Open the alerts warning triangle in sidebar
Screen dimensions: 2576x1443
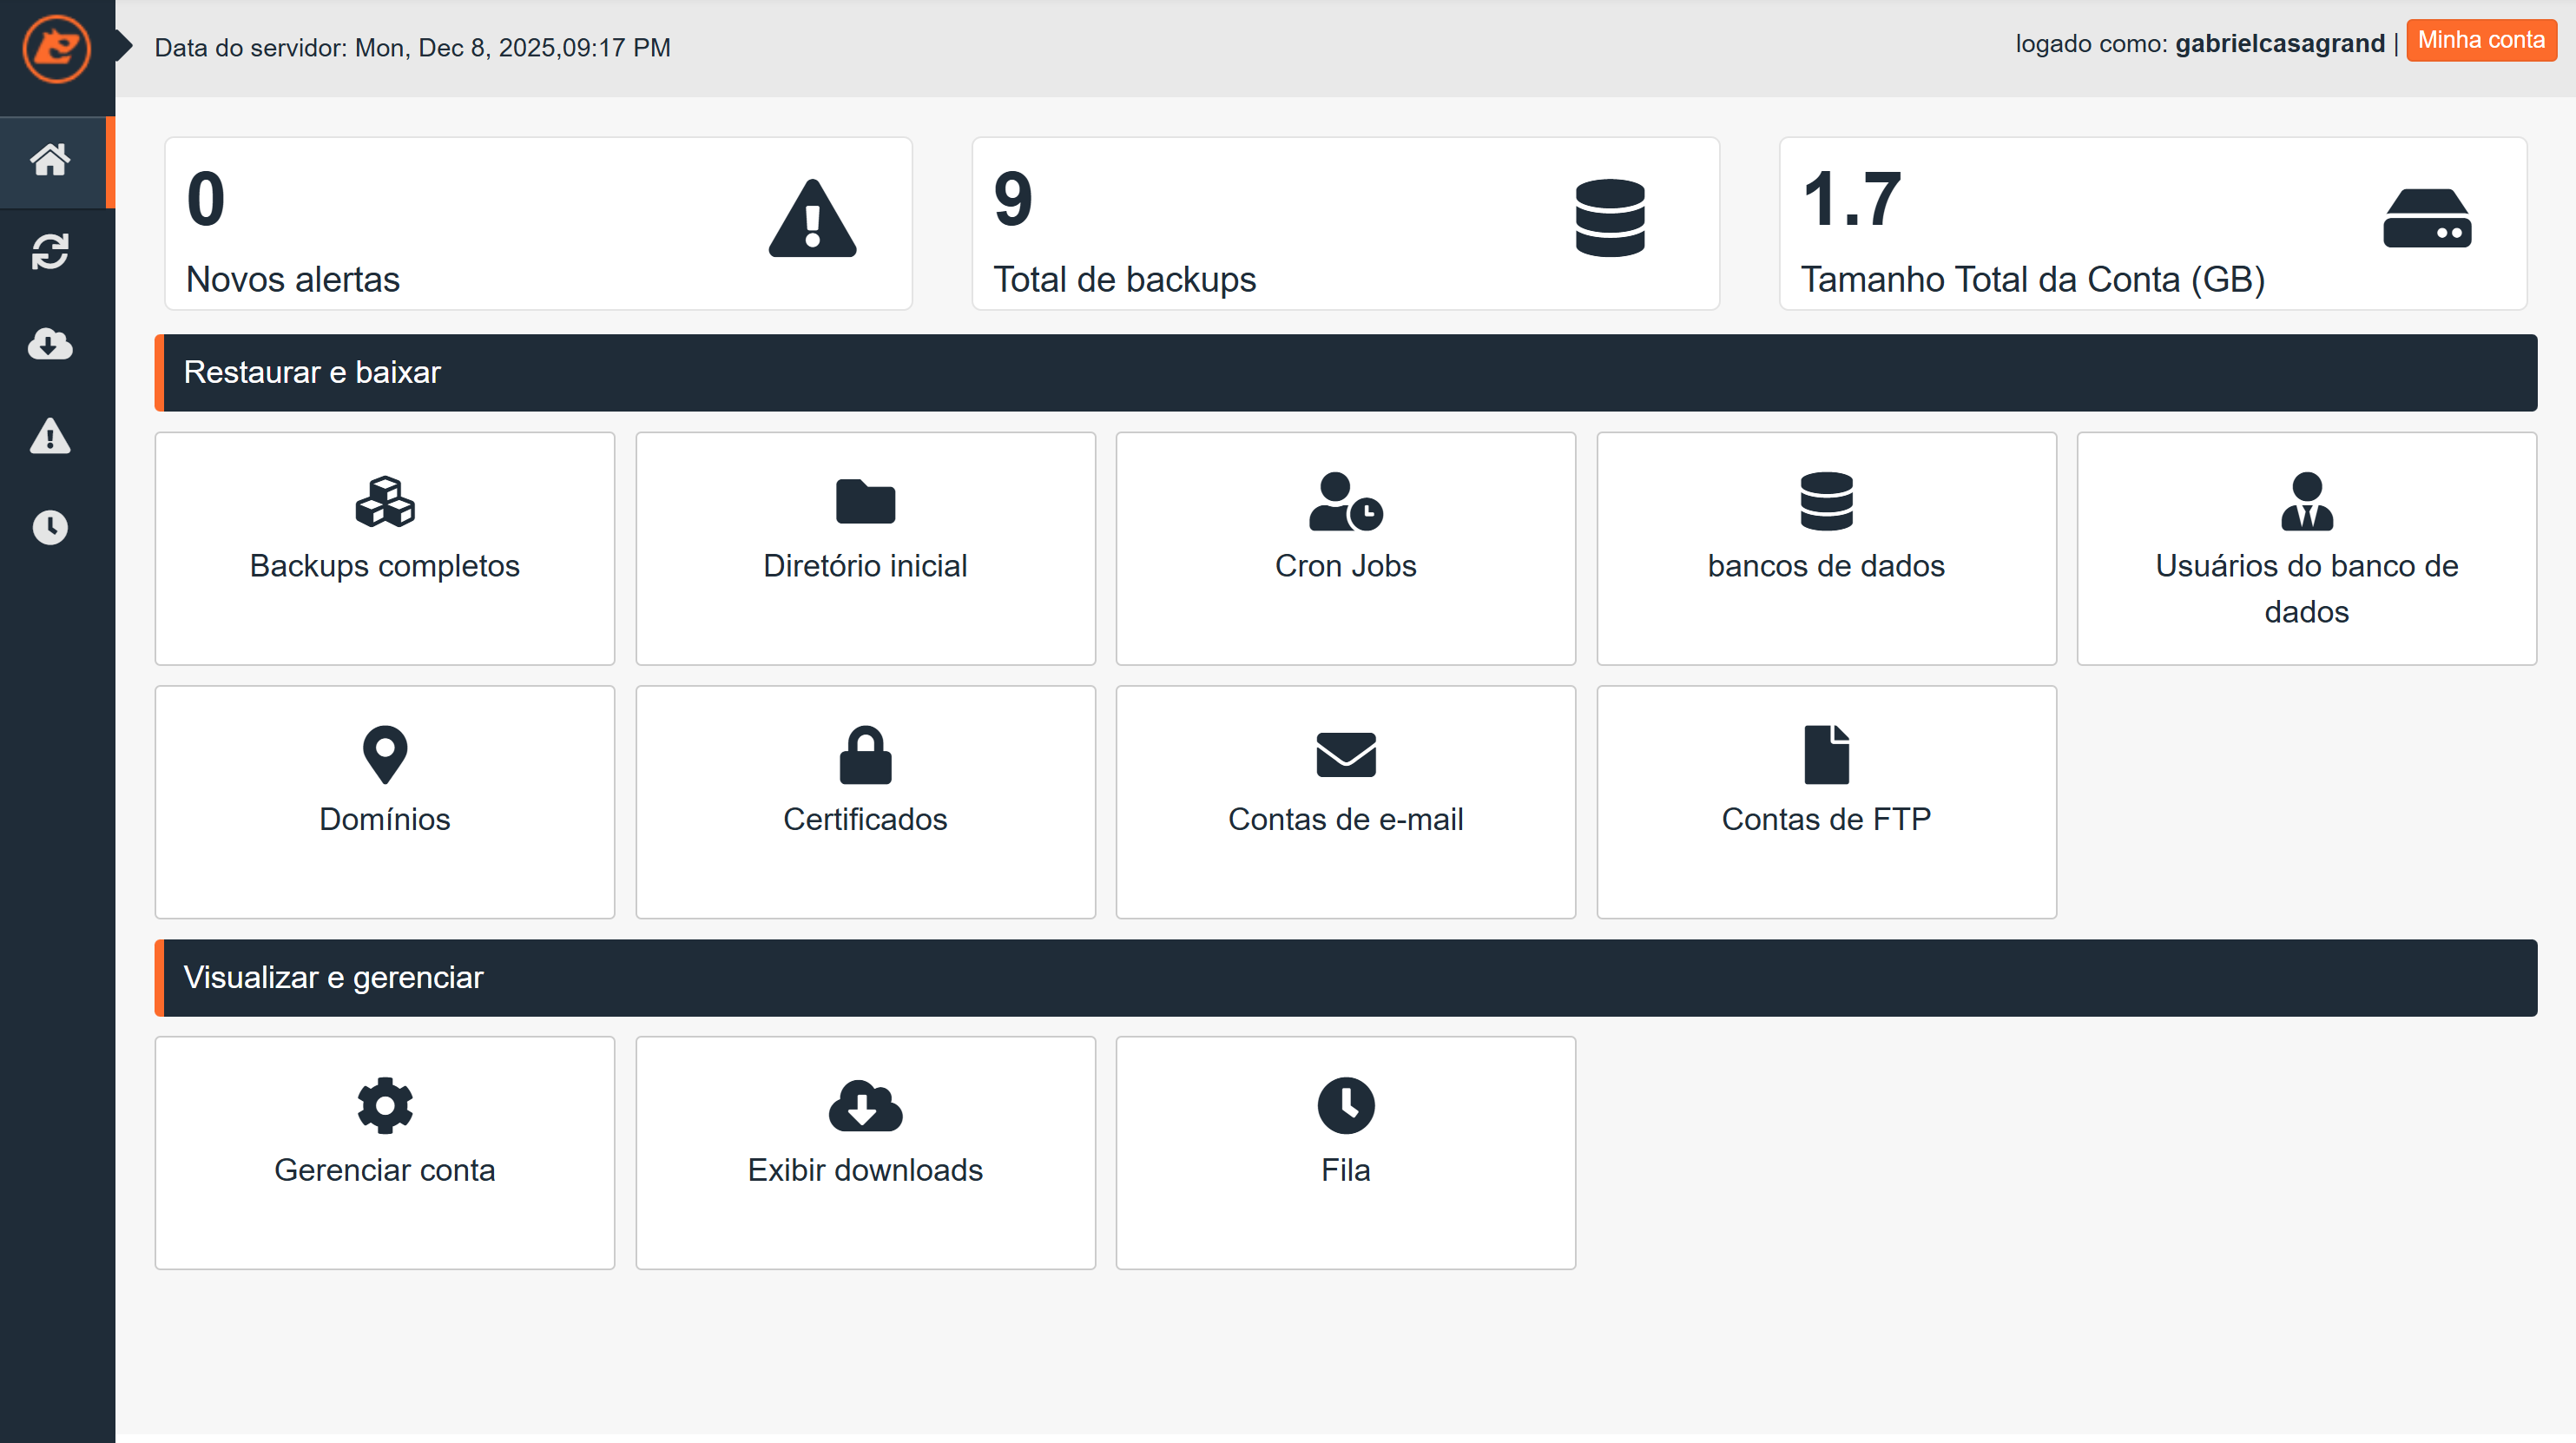pyautogui.click(x=50, y=436)
